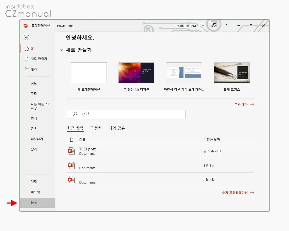Sort by the 이름 column header

coord(82,140)
